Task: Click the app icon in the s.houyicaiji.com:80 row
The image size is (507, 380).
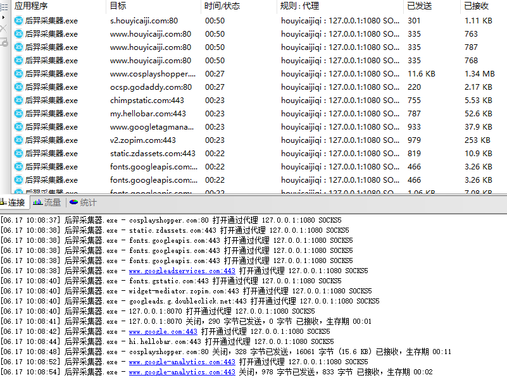Action: pyautogui.click(x=19, y=21)
